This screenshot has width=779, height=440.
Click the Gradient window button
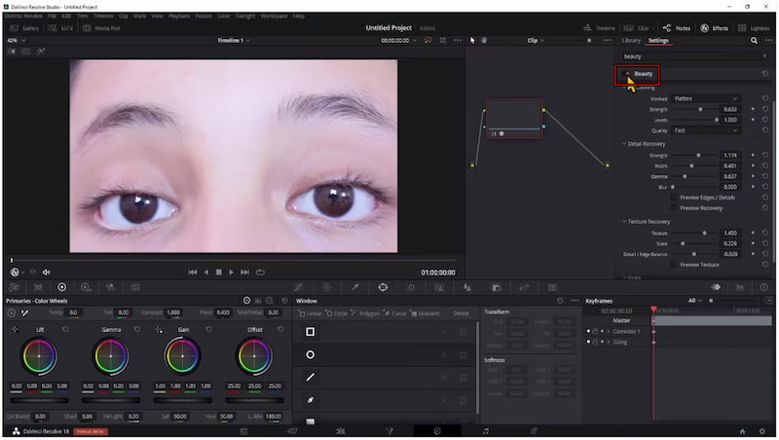pos(424,313)
